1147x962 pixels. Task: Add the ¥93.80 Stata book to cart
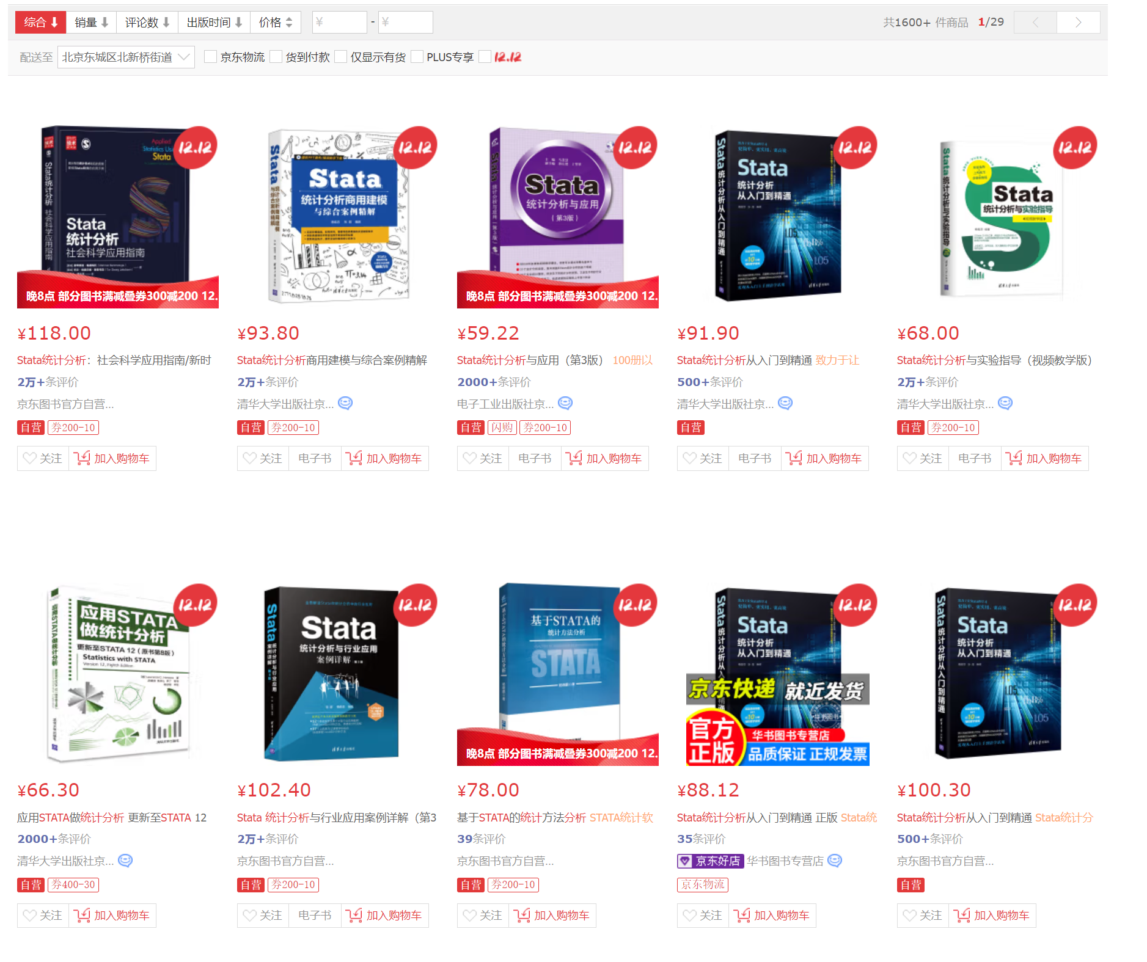click(x=385, y=458)
